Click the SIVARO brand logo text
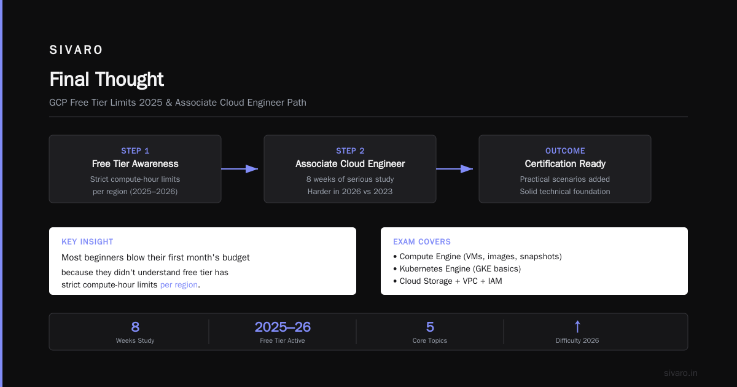The height and width of the screenshot is (387, 737). click(76, 50)
